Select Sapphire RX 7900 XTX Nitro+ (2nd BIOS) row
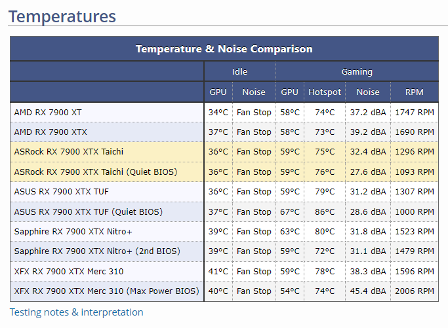Screen dimensions: 448x328 (97, 251)
